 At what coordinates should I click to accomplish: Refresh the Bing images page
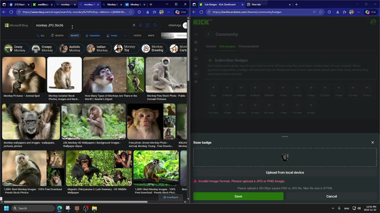tap(11, 12)
